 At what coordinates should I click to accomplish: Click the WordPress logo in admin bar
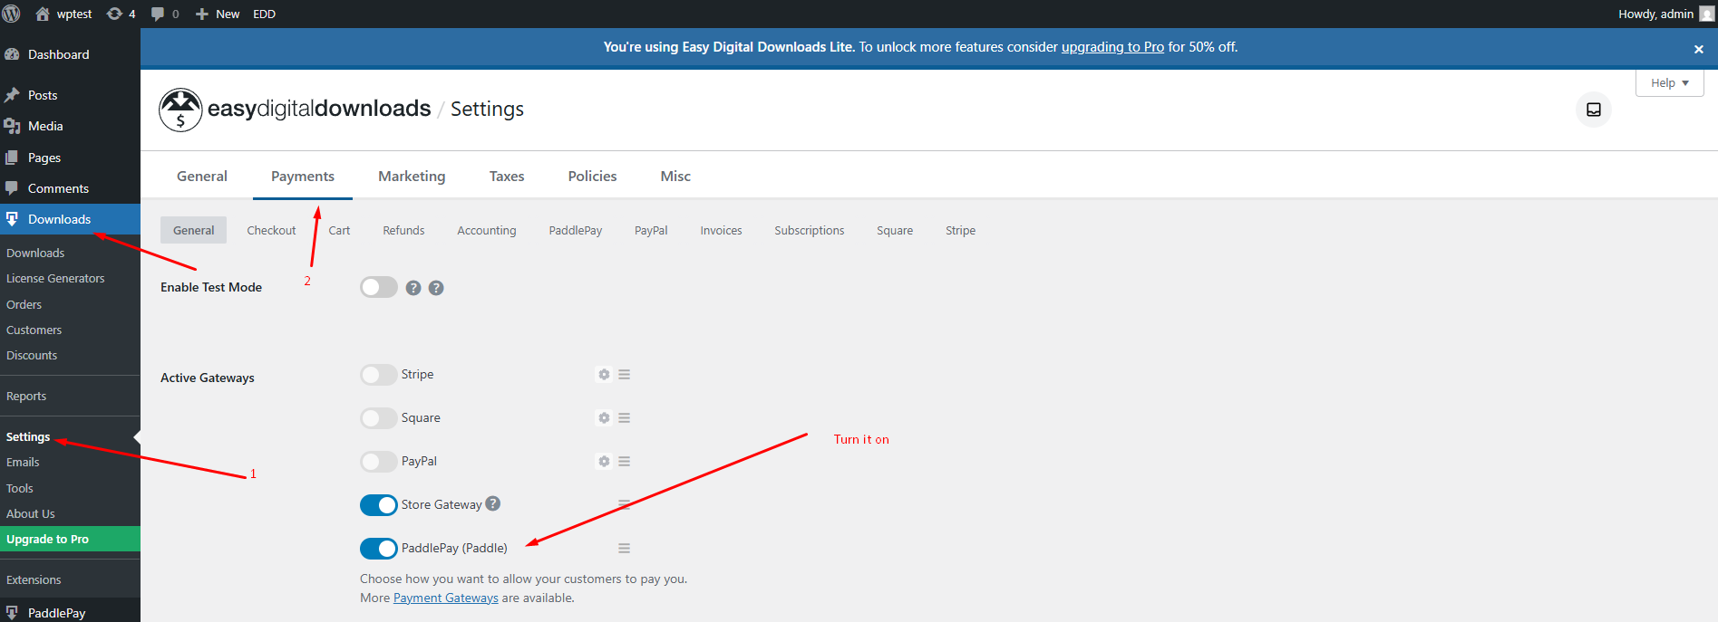click(12, 14)
